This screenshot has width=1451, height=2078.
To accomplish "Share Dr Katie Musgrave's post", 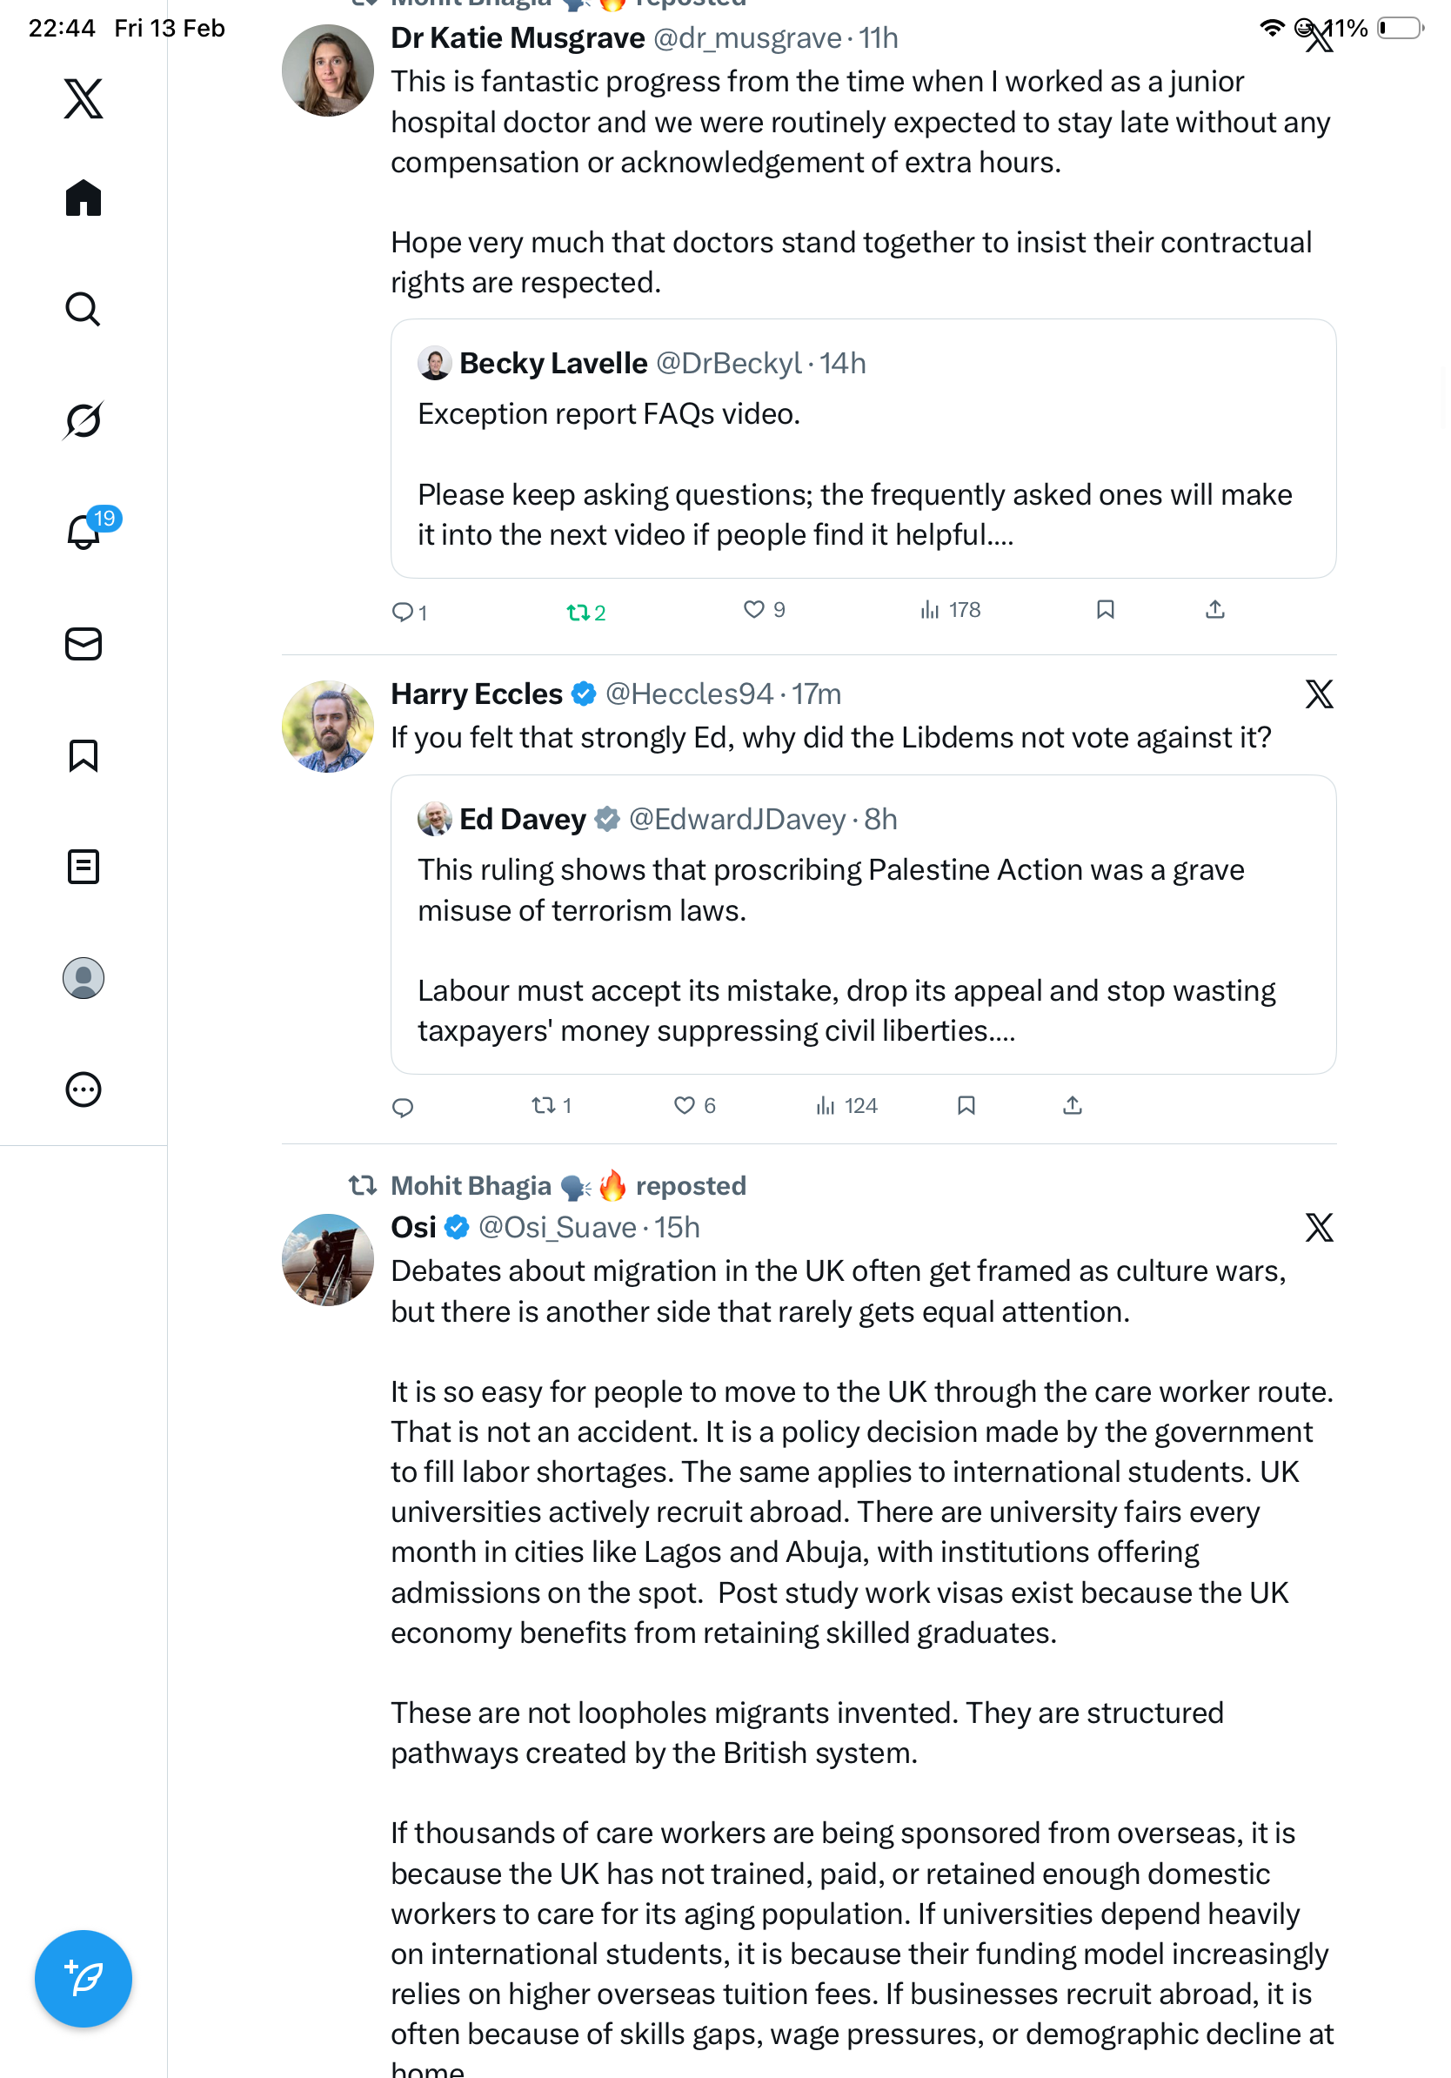I will pos(1215,610).
